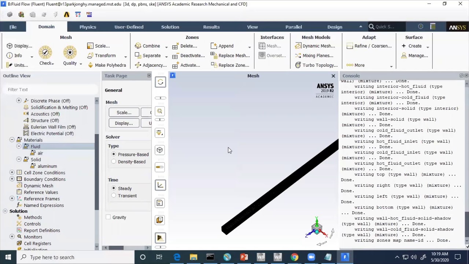This screenshot has height=264, width=469.
Task: Click the Display... button in Task Page
Action: click(x=124, y=123)
